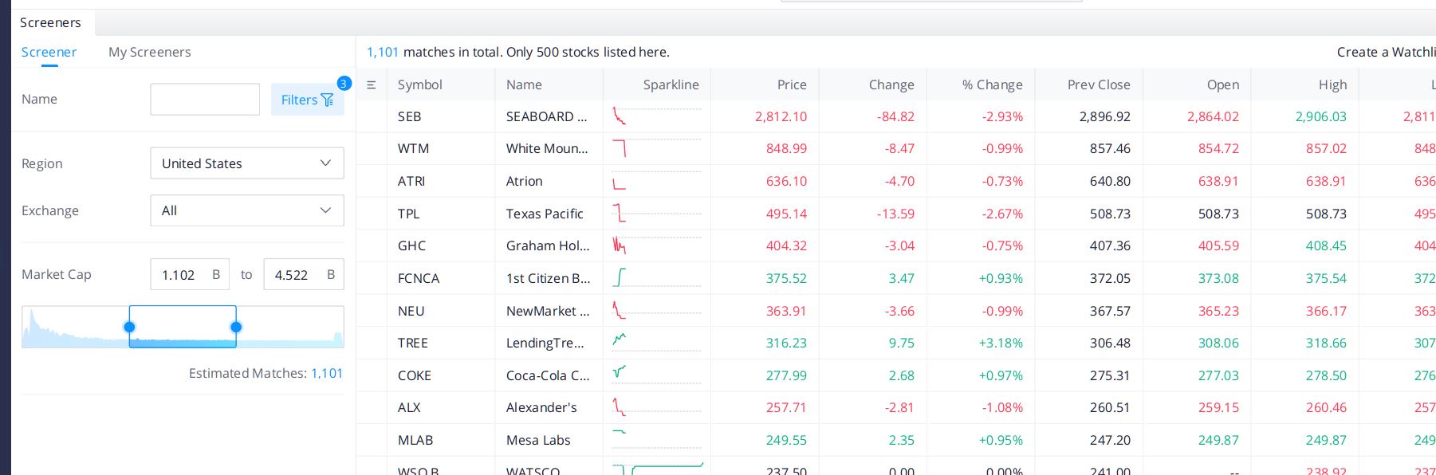Sort the table by % Change column
Screen dimensions: 1436x475
tap(992, 84)
